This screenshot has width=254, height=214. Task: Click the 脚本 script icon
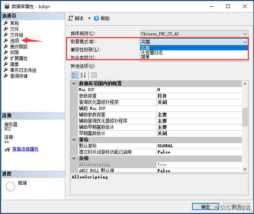click(x=71, y=18)
